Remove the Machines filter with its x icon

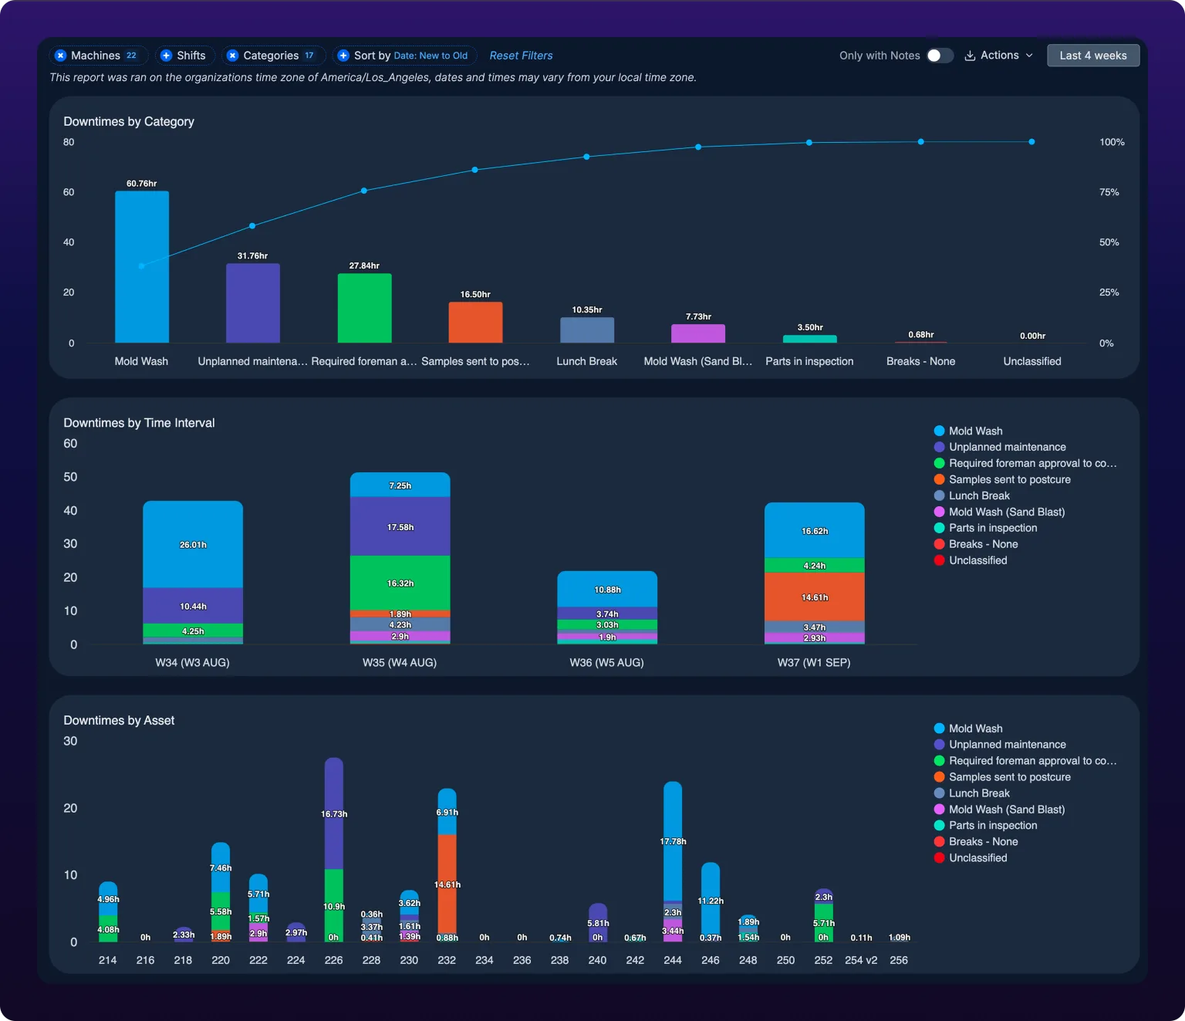(61, 56)
